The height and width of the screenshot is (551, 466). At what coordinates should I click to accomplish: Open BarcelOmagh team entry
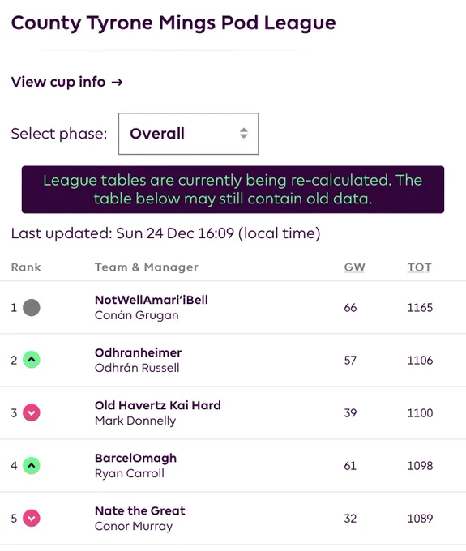(x=135, y=458)
